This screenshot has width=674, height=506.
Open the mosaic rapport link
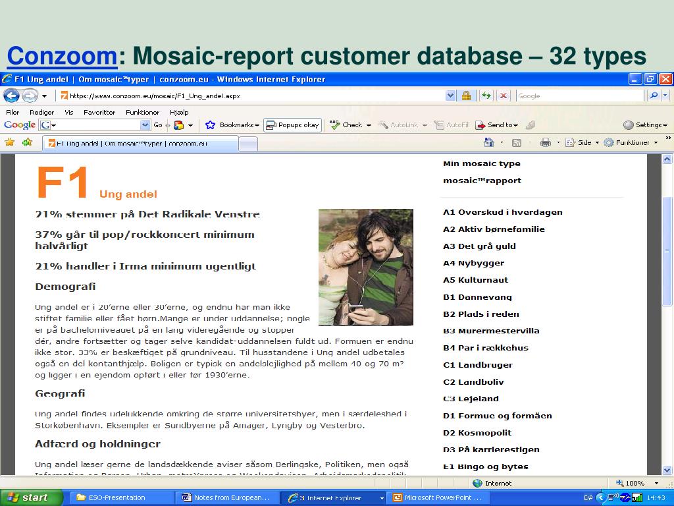pyautogui.click(x=482, y=181)
